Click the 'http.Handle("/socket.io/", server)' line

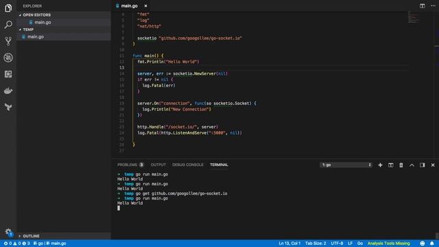click(x=178, y=127)
